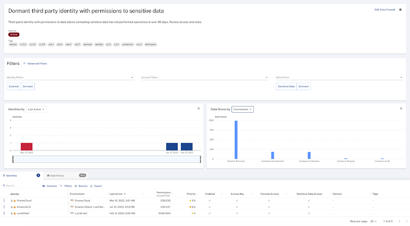Open Advanced Filters
This screenshot has height=226, width=410.
(x=37, y=64)
